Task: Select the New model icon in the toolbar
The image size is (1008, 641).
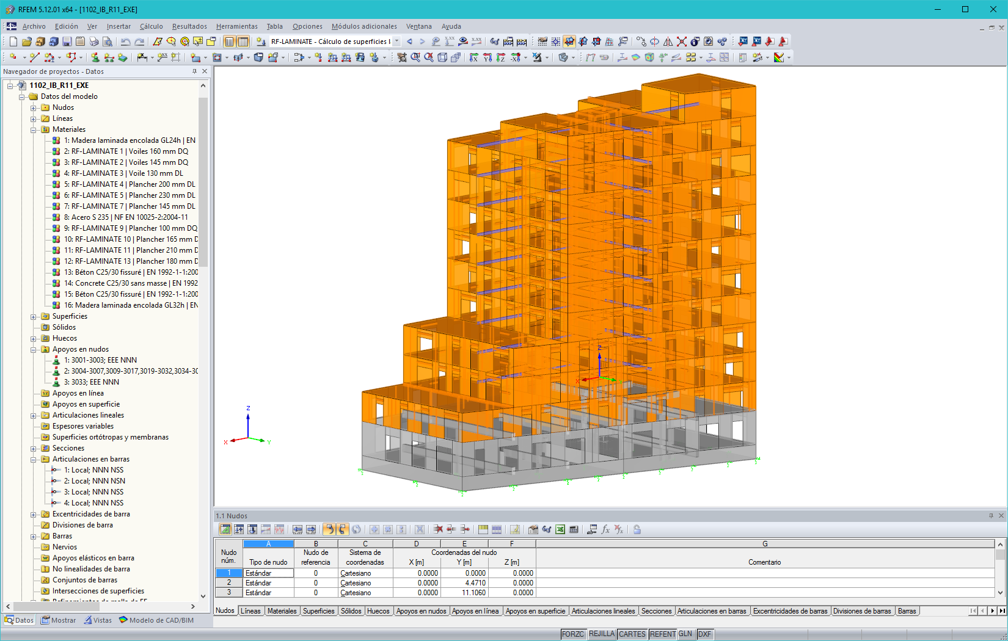Action: (x=13, y=41)
